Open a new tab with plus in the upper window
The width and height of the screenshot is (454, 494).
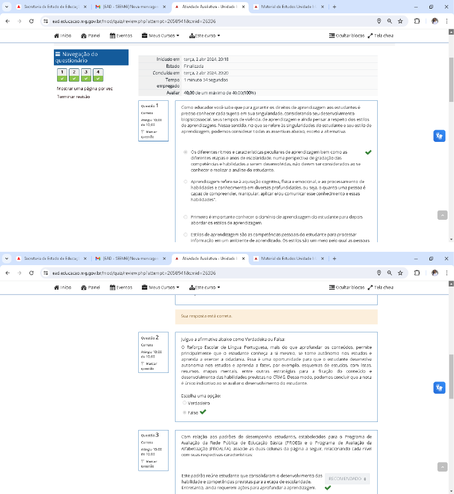click(334, 6)
